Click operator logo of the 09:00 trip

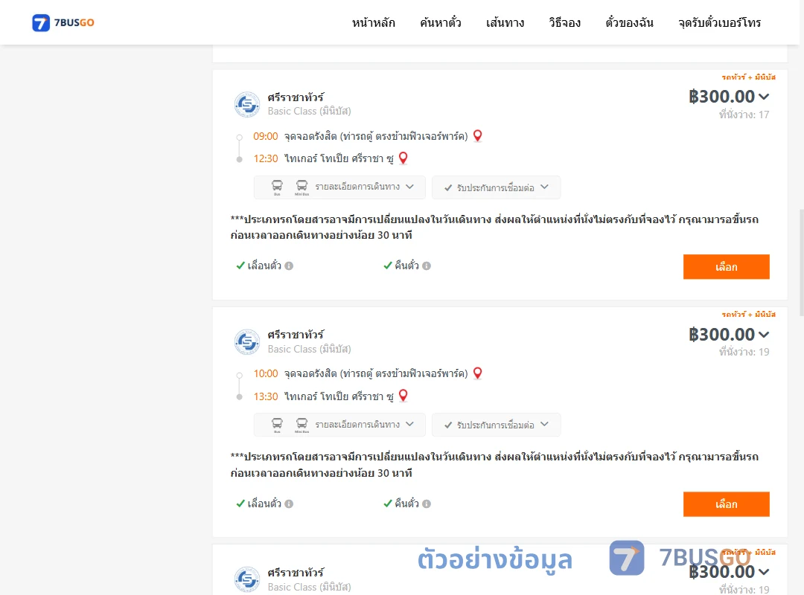247,105
